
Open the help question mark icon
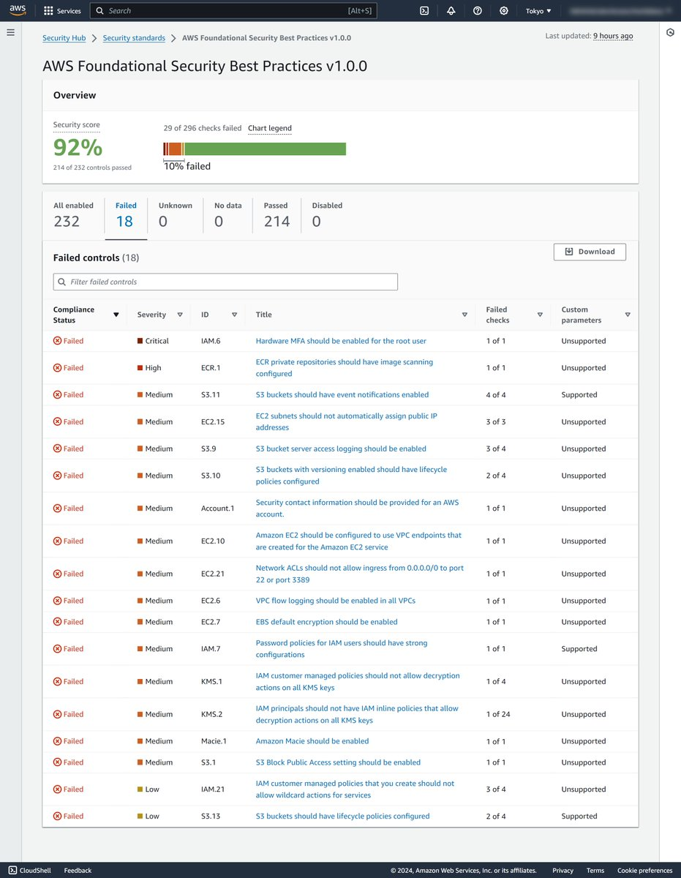(x=478, y=11)
